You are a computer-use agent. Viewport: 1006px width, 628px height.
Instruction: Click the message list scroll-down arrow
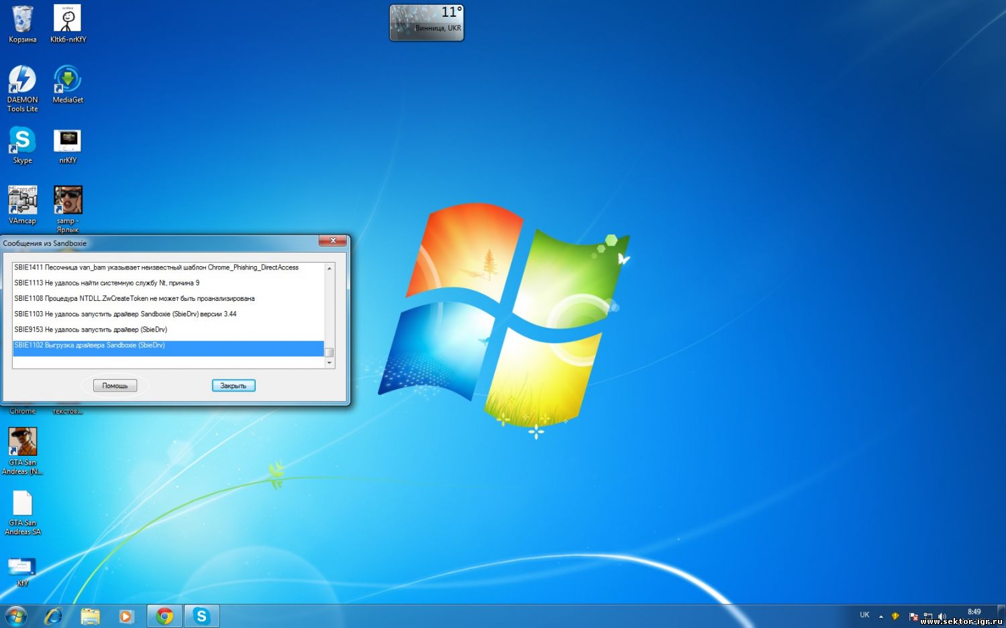[330, 363]
